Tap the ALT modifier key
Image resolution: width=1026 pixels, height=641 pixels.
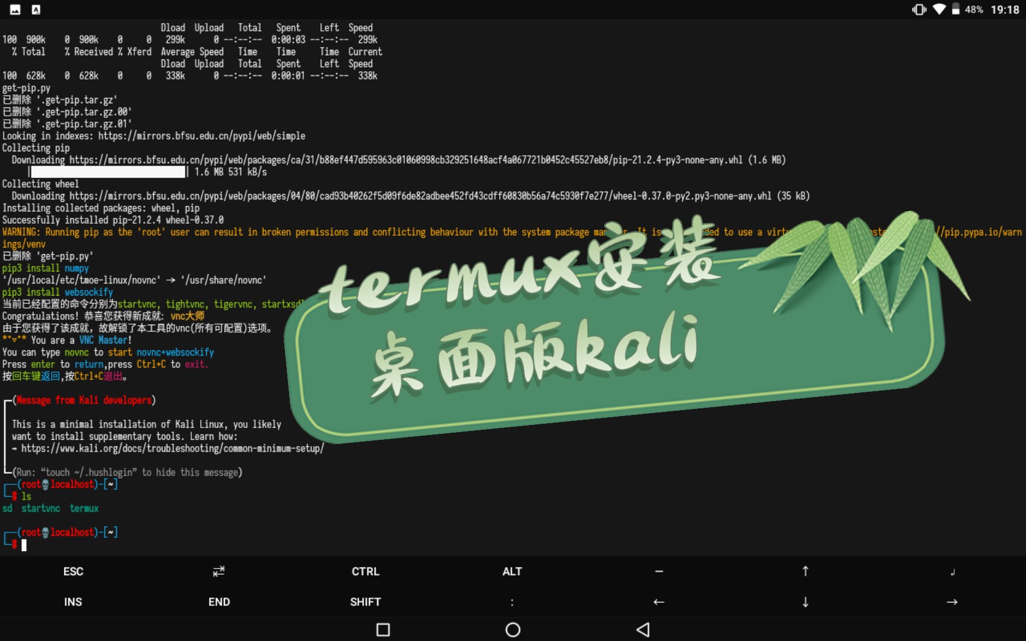pos(512,572)
